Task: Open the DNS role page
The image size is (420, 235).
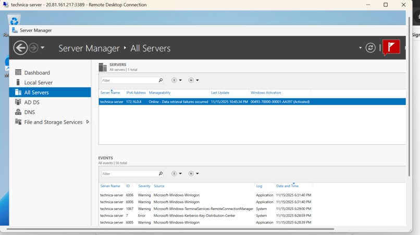Action: (30, 112)
